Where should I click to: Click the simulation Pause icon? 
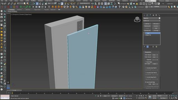pos(36,7)
